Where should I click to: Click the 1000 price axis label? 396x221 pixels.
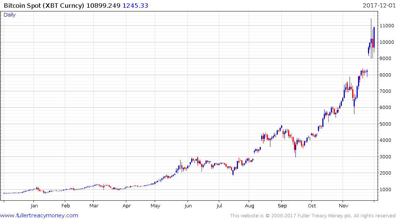(385, 189)
